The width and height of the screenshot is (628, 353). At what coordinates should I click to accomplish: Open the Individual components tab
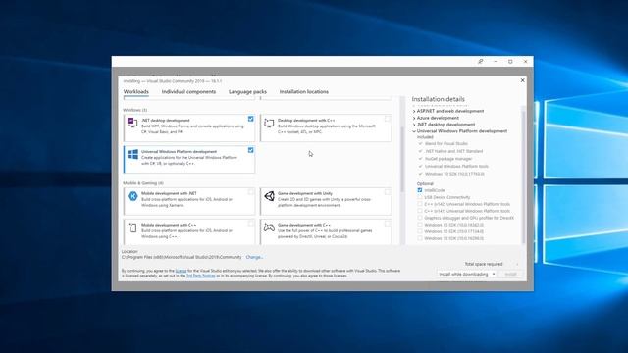tap(188, 91)
